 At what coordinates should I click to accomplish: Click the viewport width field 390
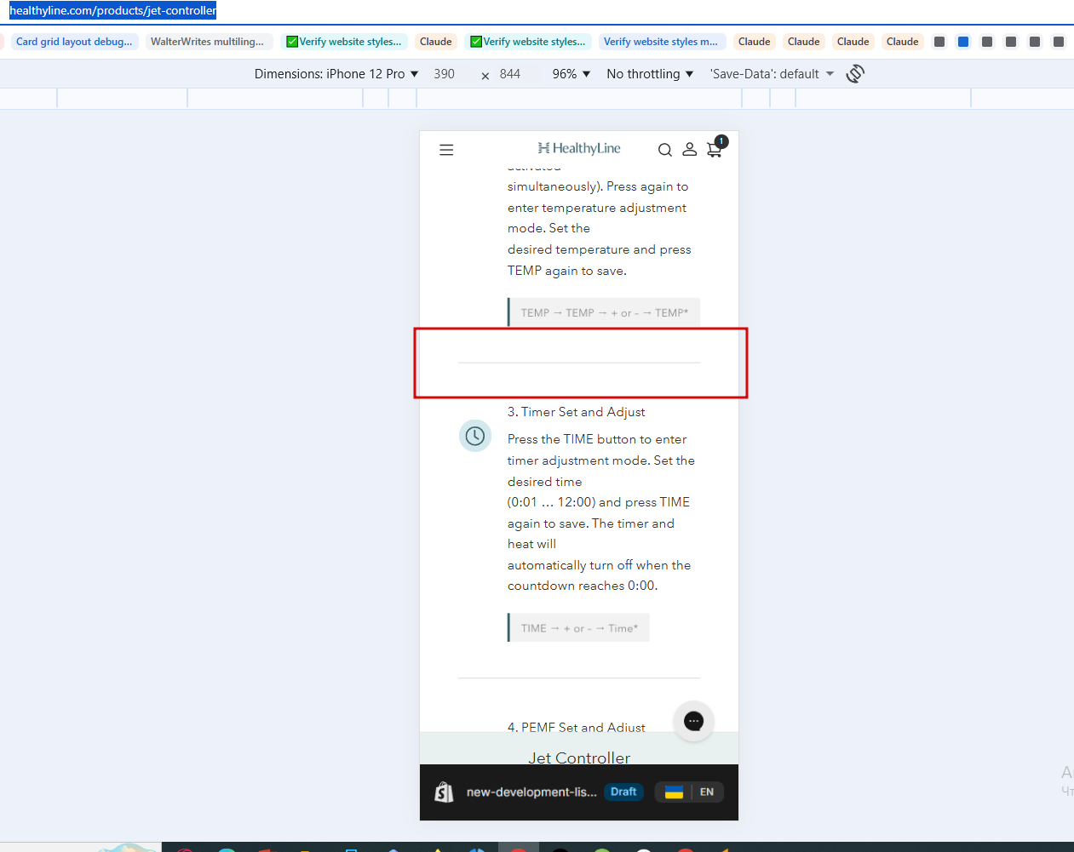445,74
